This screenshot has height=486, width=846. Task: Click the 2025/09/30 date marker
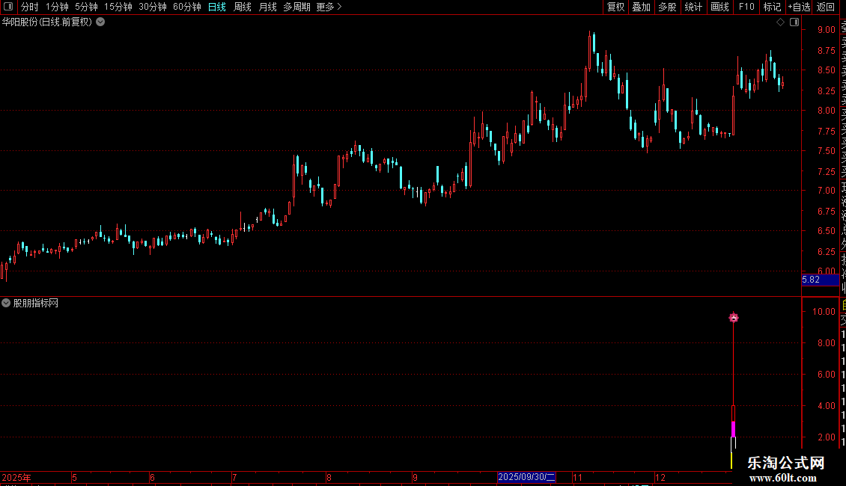(x=526, y=477)
